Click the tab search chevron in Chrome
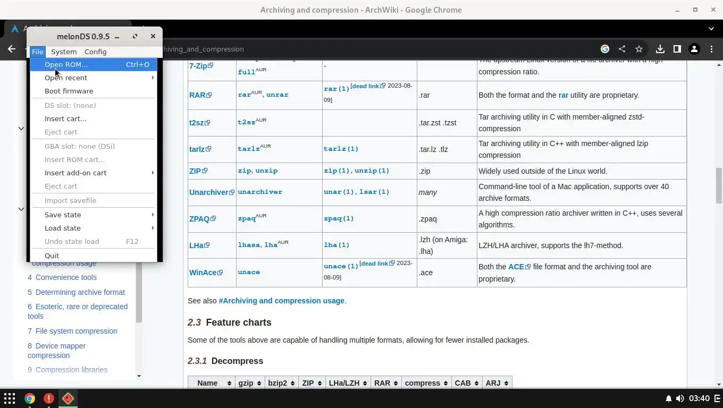 711,29
